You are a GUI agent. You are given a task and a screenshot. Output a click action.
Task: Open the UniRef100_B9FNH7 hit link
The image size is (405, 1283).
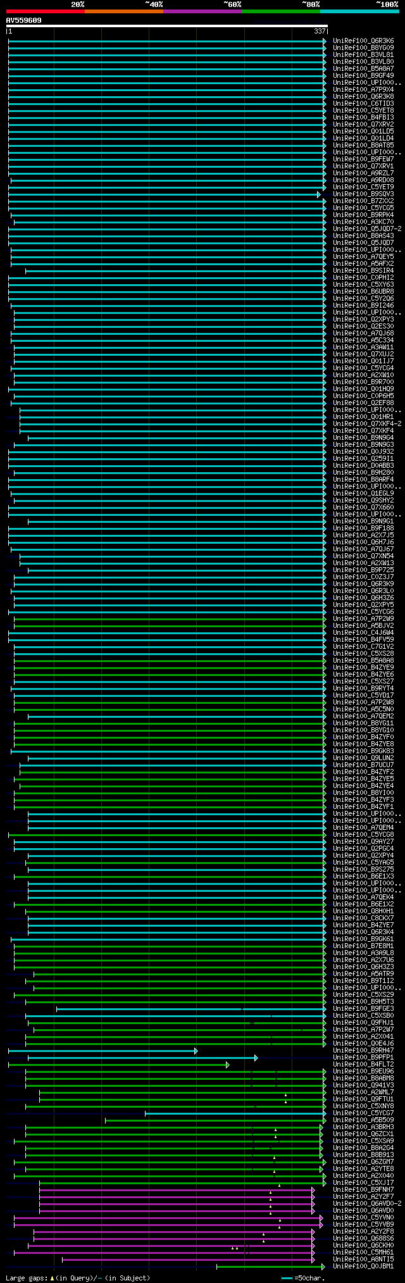[363, 1190]
